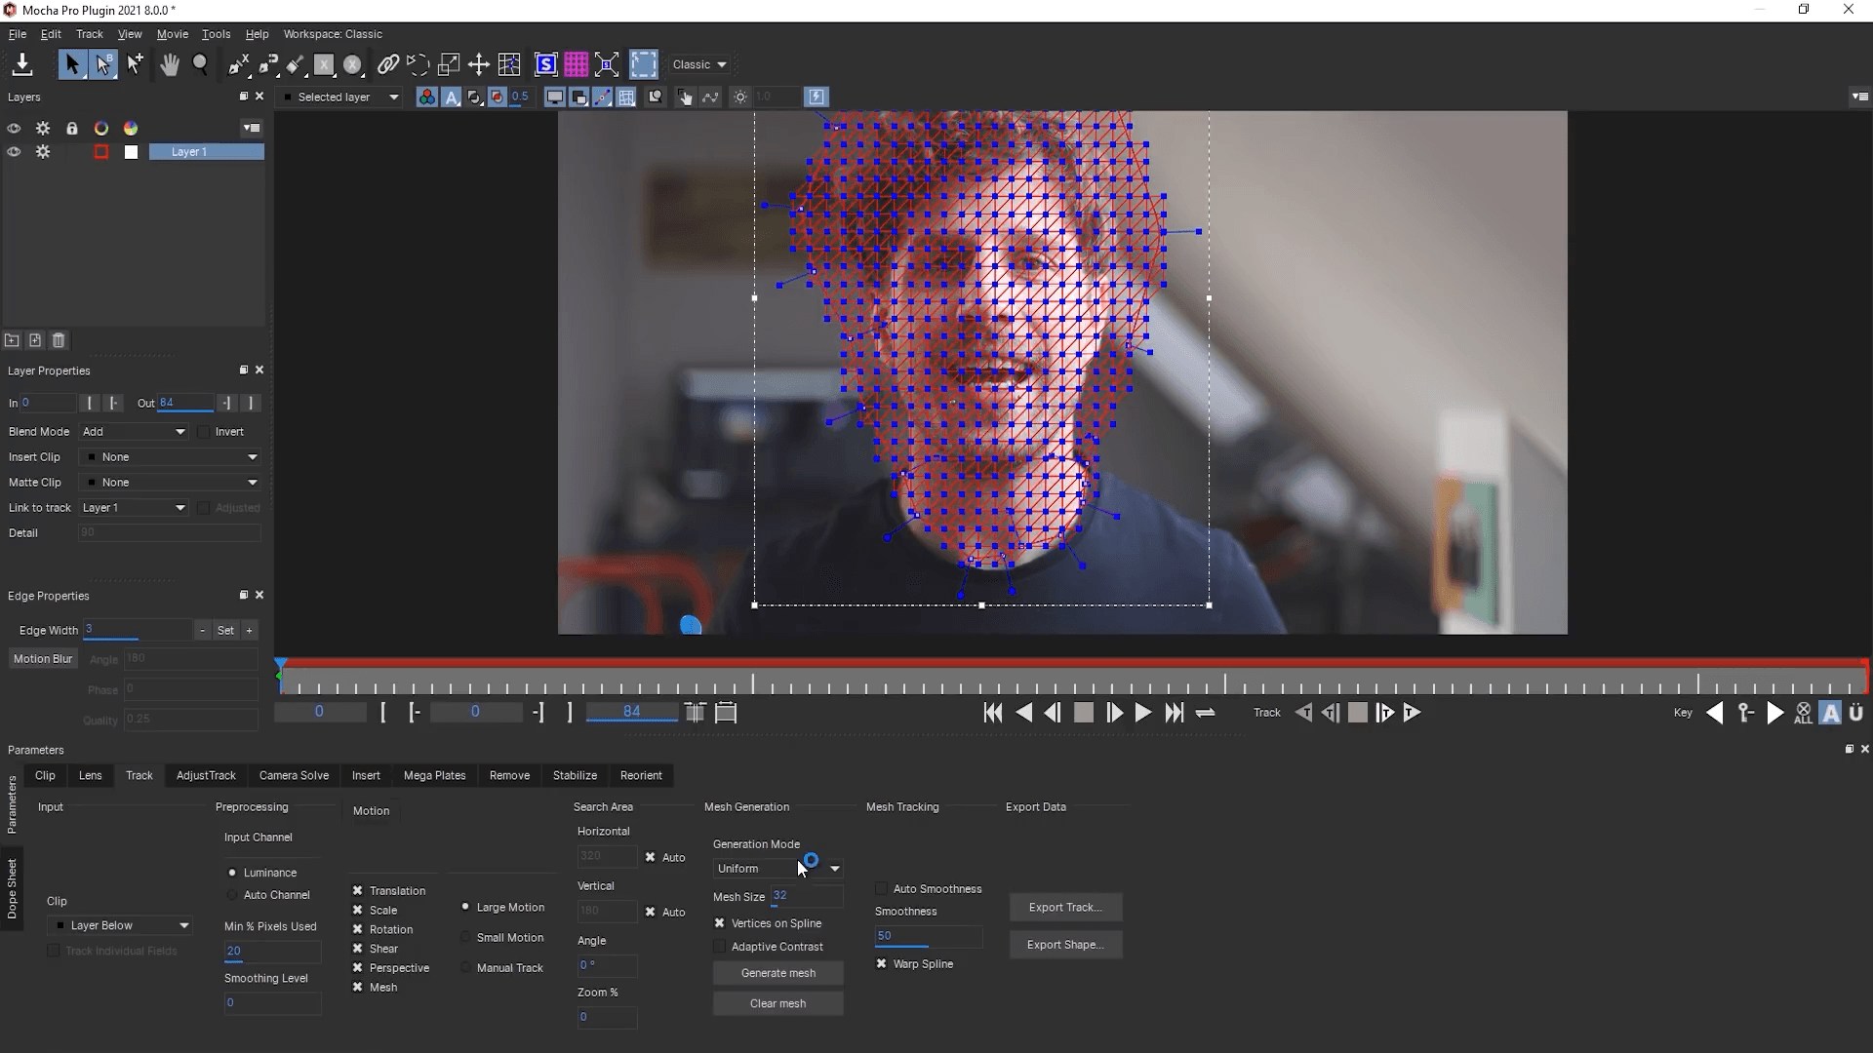Switch to the AdjustTrack tab
Image resolution: width=1873 pixels, height=1053 pixels.
click(x=206, y=775)
